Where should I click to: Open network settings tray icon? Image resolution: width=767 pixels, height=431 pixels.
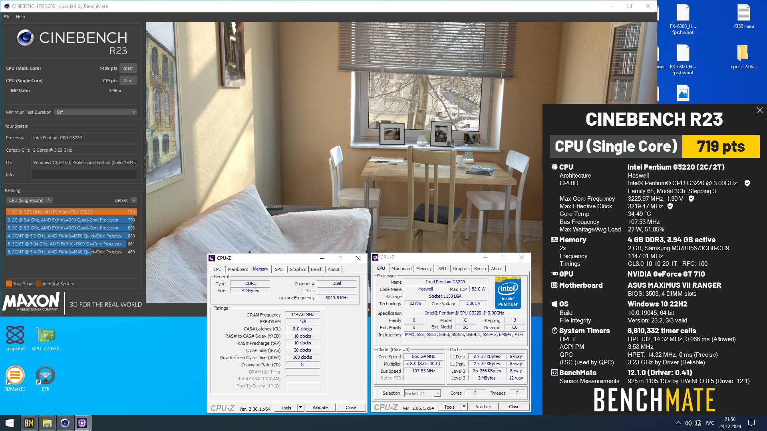coord(698,423)
